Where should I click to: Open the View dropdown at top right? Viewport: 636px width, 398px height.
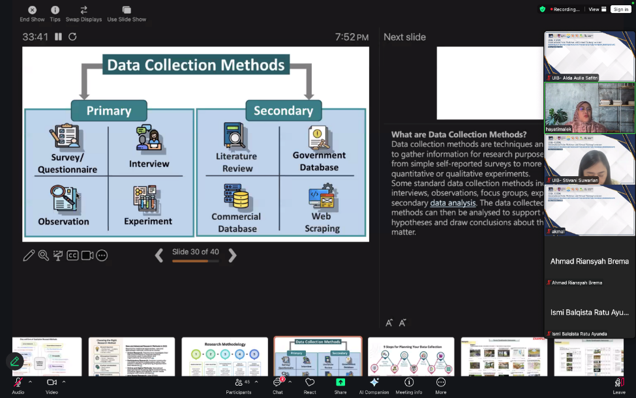tap(596, 9)
